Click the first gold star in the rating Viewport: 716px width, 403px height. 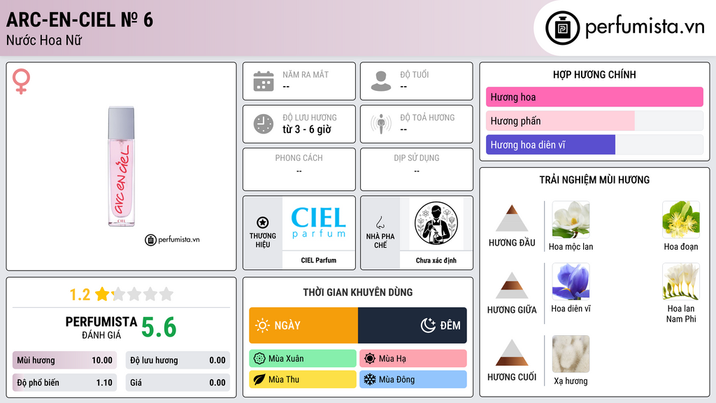click(x=103, y=294)
